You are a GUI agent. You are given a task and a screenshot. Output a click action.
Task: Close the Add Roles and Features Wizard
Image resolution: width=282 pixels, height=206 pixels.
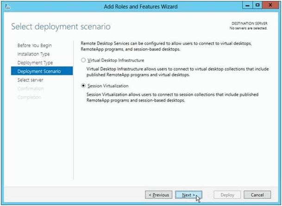point(270,6)
